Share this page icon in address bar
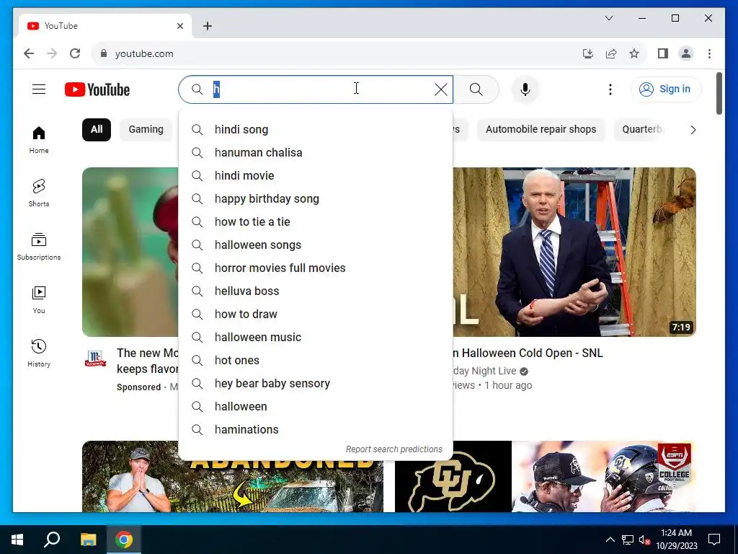This screenshot has width=738, height=554. [x=611, y=53]
